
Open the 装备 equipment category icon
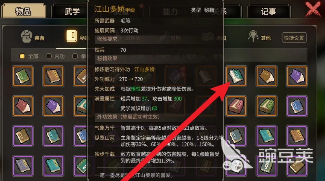(x=27, y=36)
